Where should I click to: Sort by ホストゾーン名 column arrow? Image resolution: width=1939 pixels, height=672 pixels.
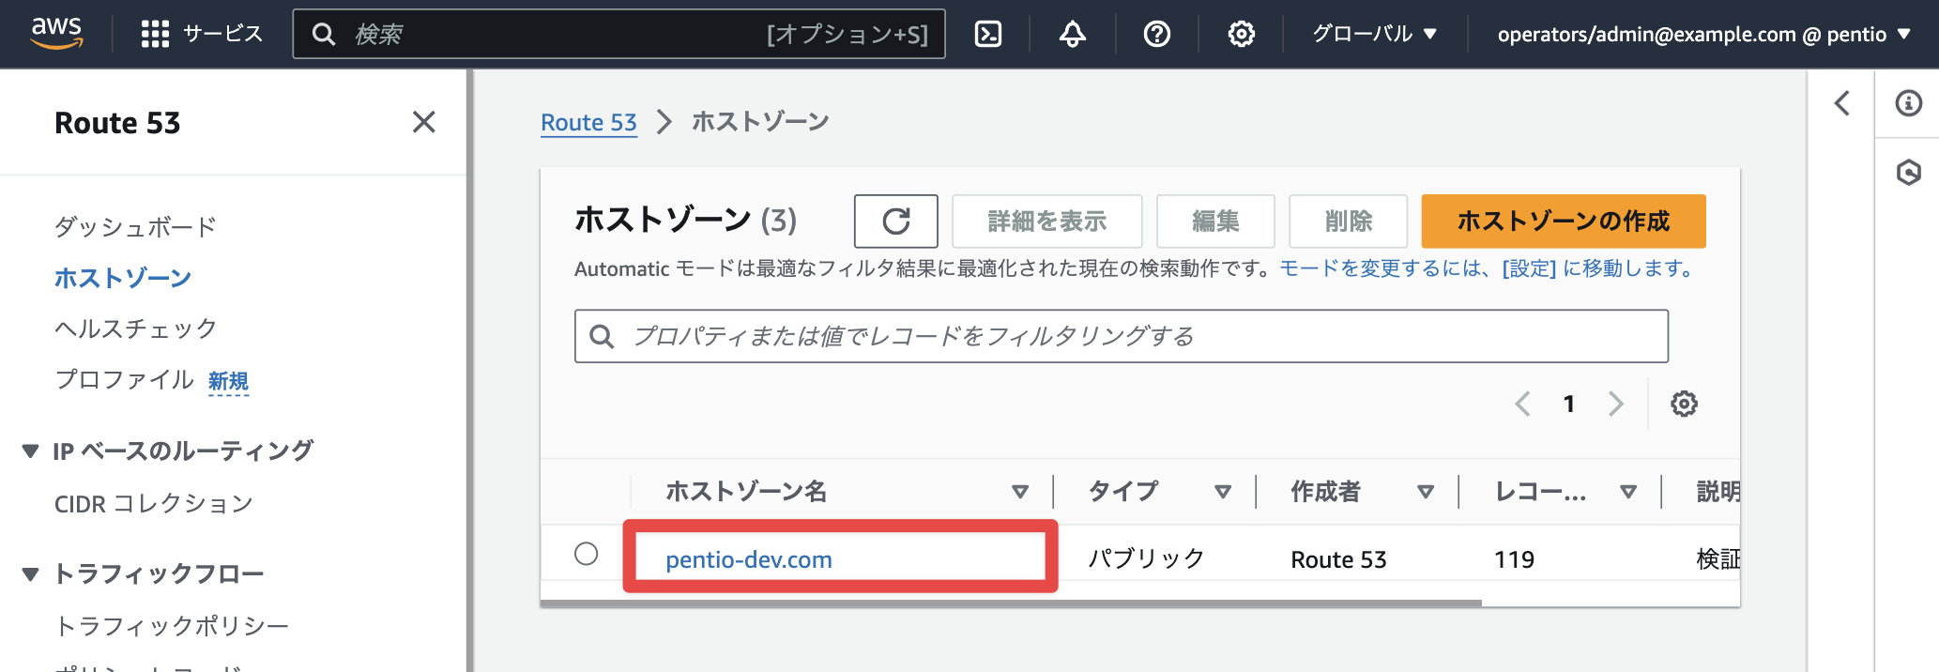[x=1020, y=492]
